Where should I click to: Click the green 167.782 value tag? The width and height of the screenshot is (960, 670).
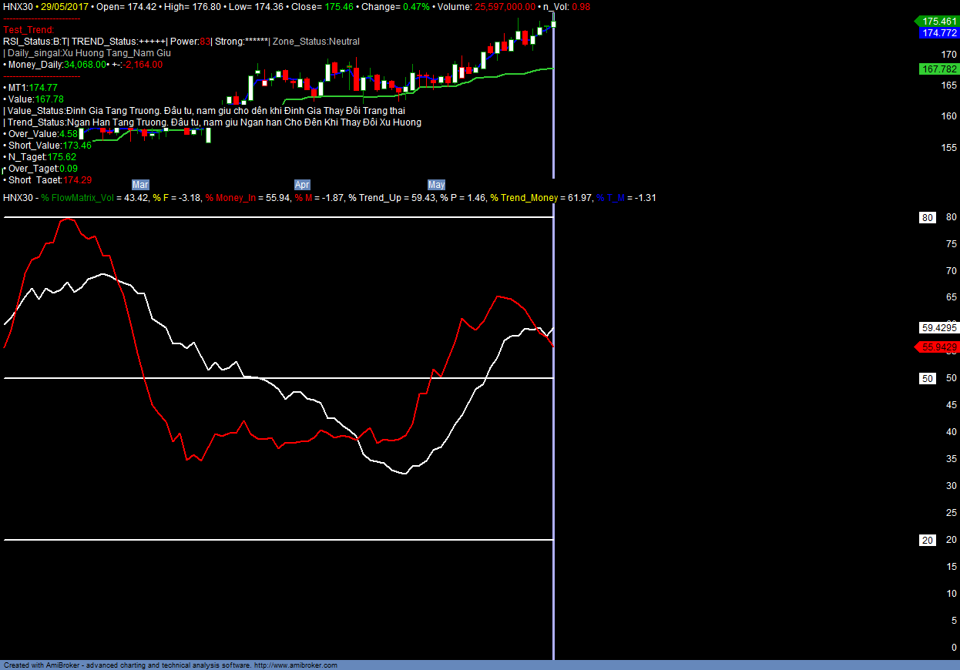click(938, 69)
